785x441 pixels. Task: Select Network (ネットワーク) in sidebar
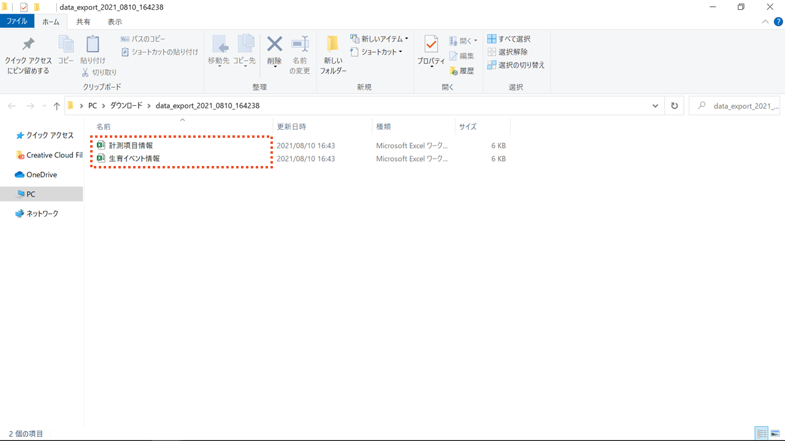point(37,214)
